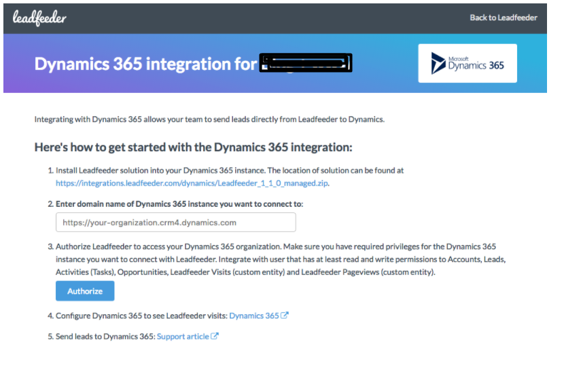The width and height of the screenshot is (564, 365).
Task: Focus the Dynamics 365 domain name field
Action: 176,223
